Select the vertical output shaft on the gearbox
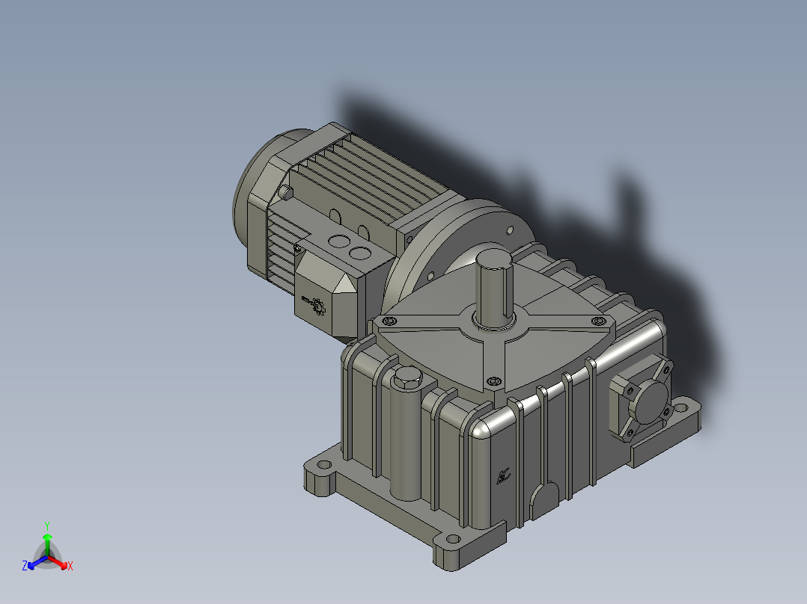The height and width of the screenshot is (604, 807). point(494,288)
